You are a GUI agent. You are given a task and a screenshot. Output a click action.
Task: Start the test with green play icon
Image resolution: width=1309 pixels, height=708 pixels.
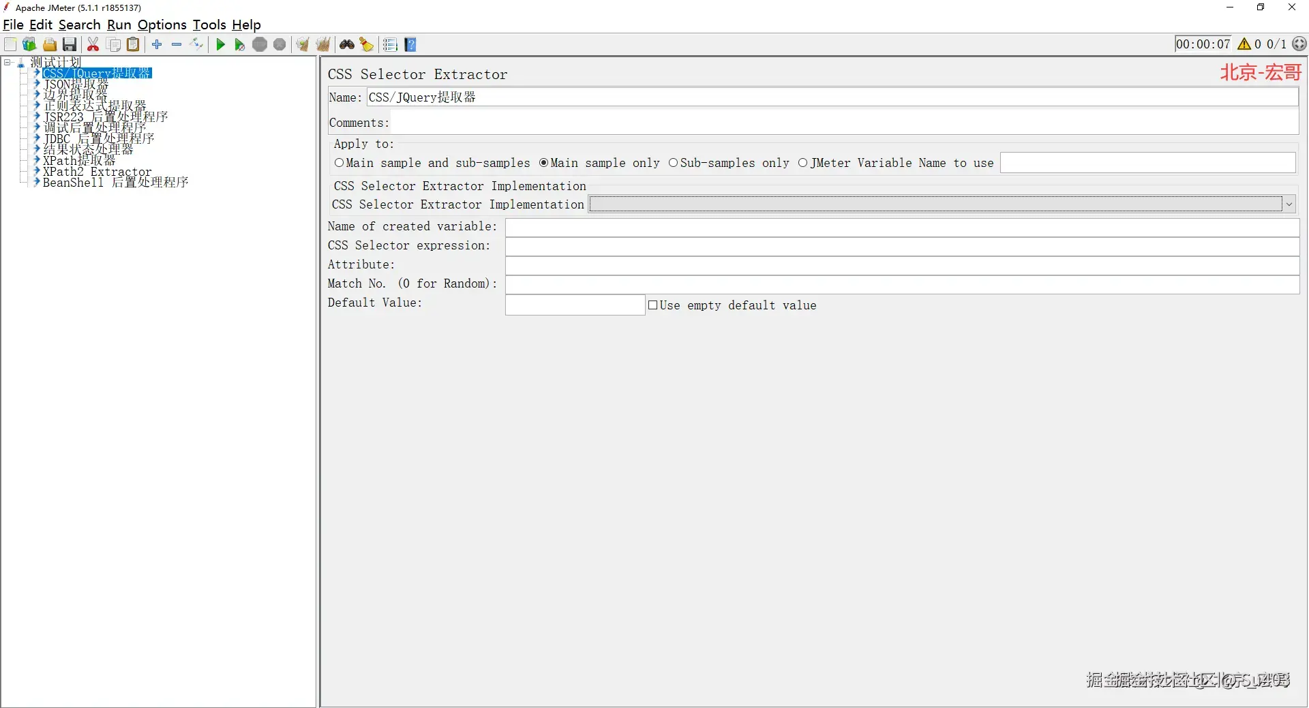pyautogui.click(x=220, y=45)
